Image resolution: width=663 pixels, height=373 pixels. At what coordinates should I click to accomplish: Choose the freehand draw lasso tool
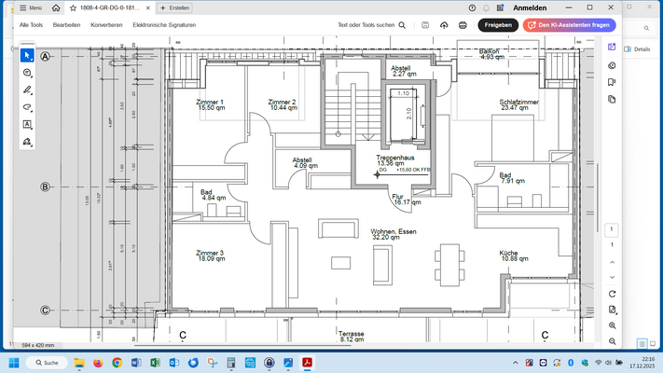pyautogui.click(x=27, y=107)
